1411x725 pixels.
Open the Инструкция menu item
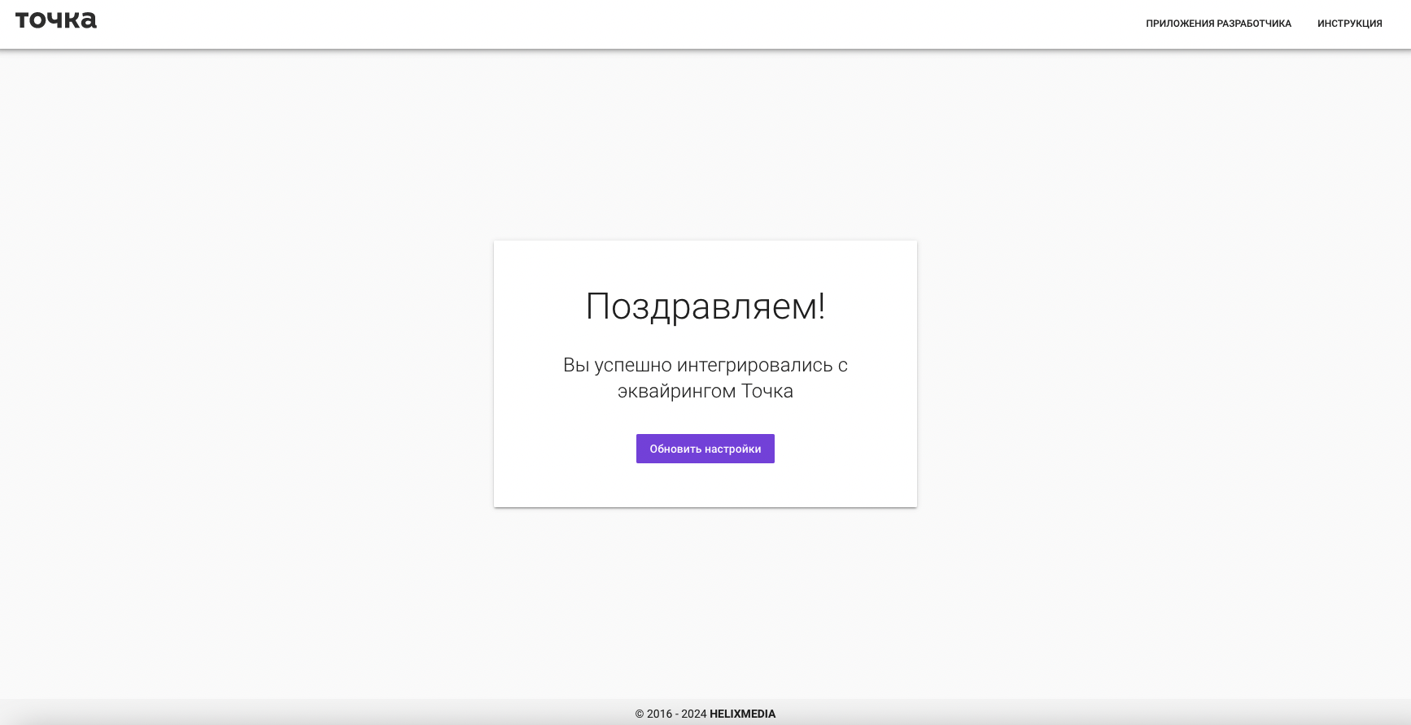point(1349,24)
